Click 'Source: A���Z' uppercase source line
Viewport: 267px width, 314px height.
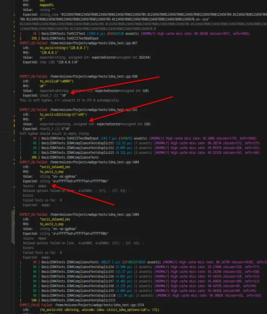point(35,238)
